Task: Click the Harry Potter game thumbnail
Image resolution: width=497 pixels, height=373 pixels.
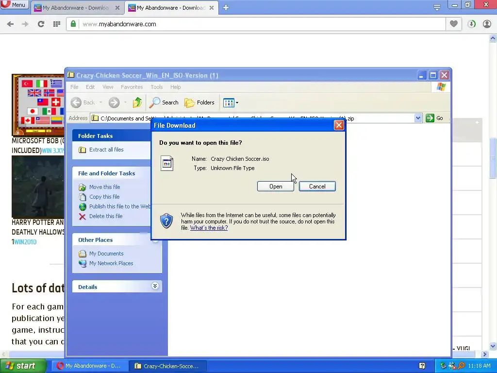Action: coord(38,187)
